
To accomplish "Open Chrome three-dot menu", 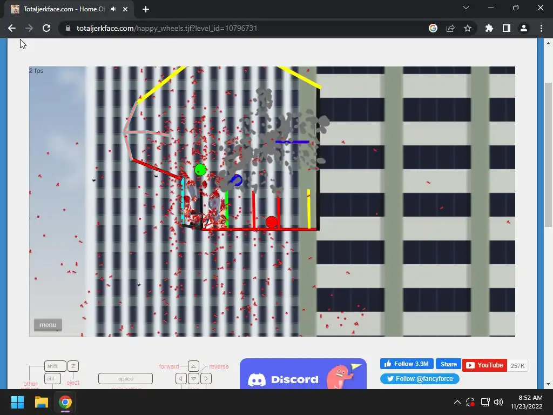I will [541, 28].
